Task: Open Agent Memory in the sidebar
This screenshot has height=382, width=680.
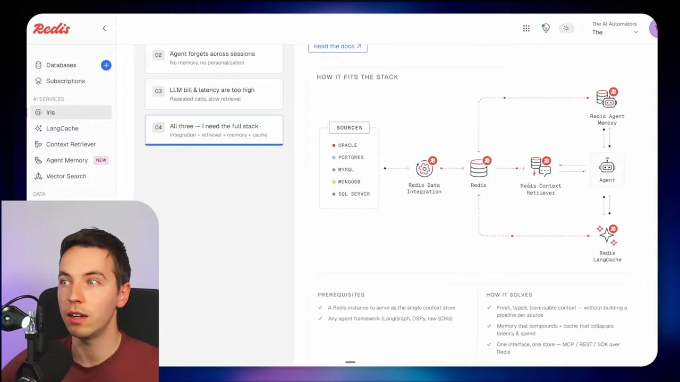Action: (x=67, y=160)
